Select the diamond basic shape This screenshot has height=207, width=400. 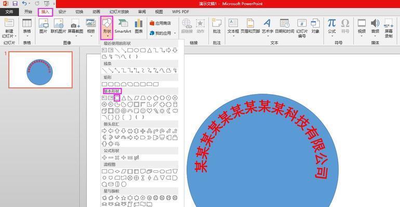click(x=149, y=98)
